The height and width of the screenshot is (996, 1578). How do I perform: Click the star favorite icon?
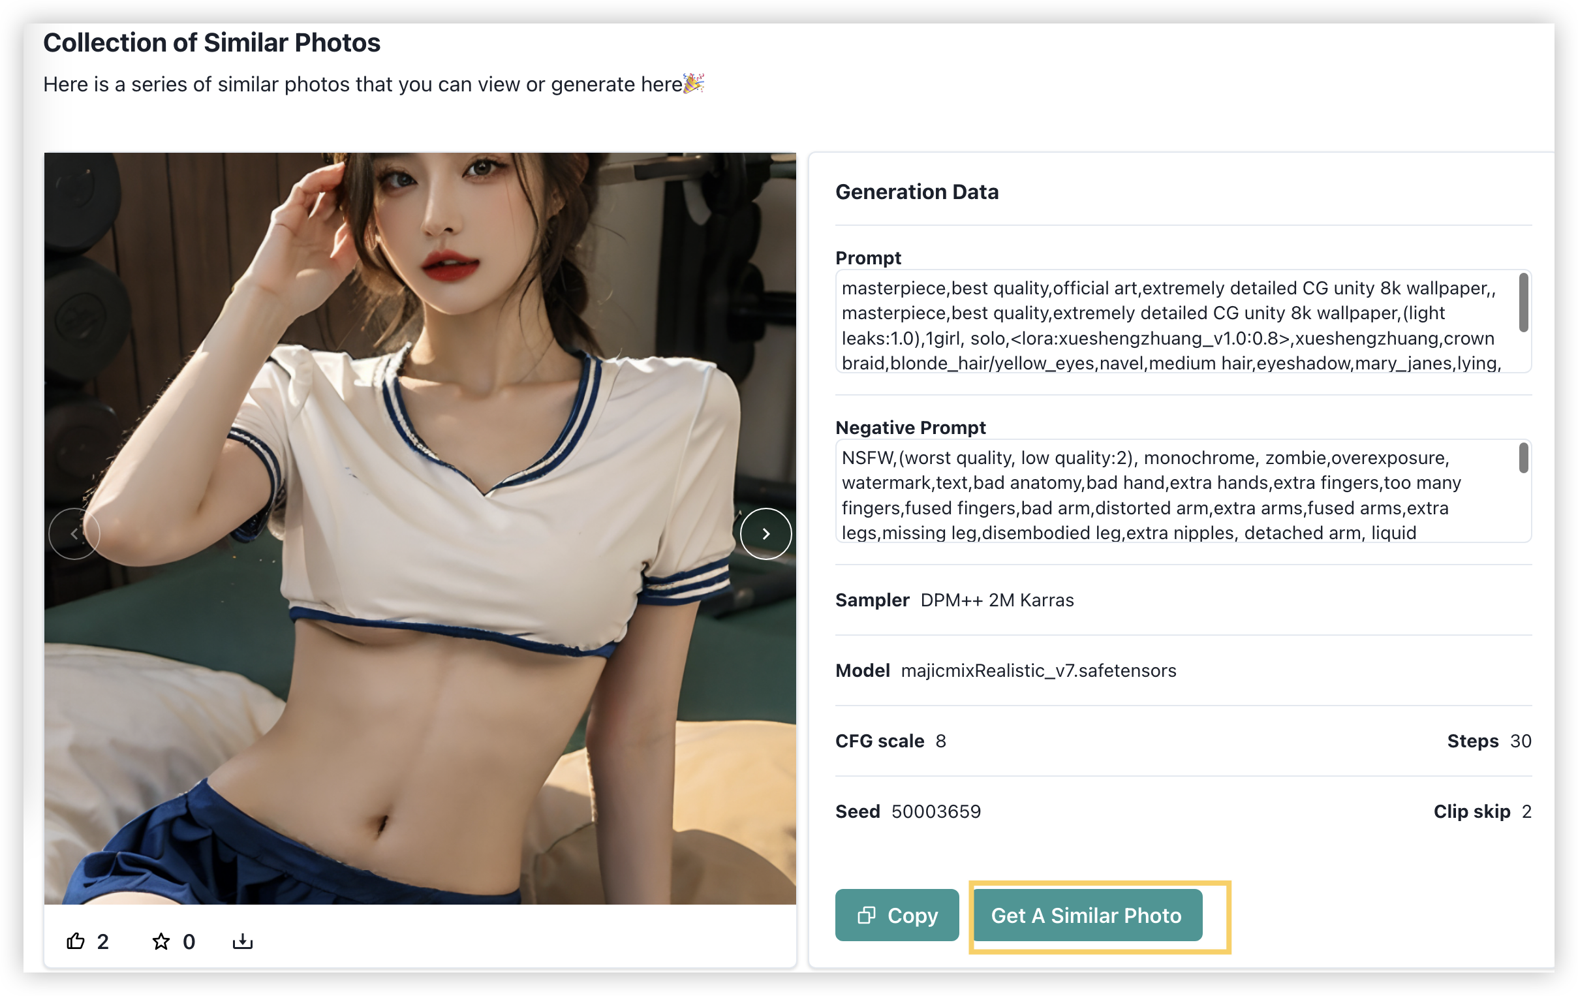tap(161, 941)
